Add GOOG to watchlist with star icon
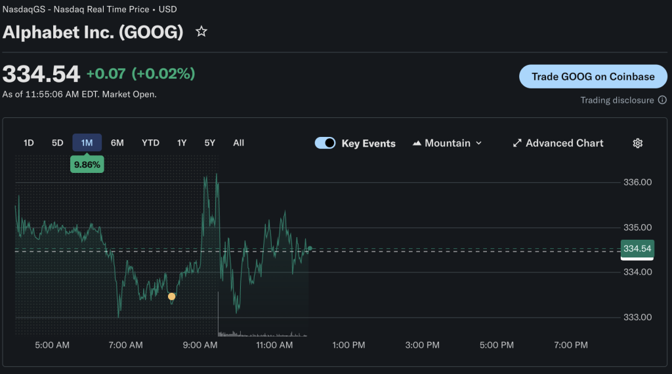Image resolution: width=672 pixels, height=374 pixels. point(201,31)
